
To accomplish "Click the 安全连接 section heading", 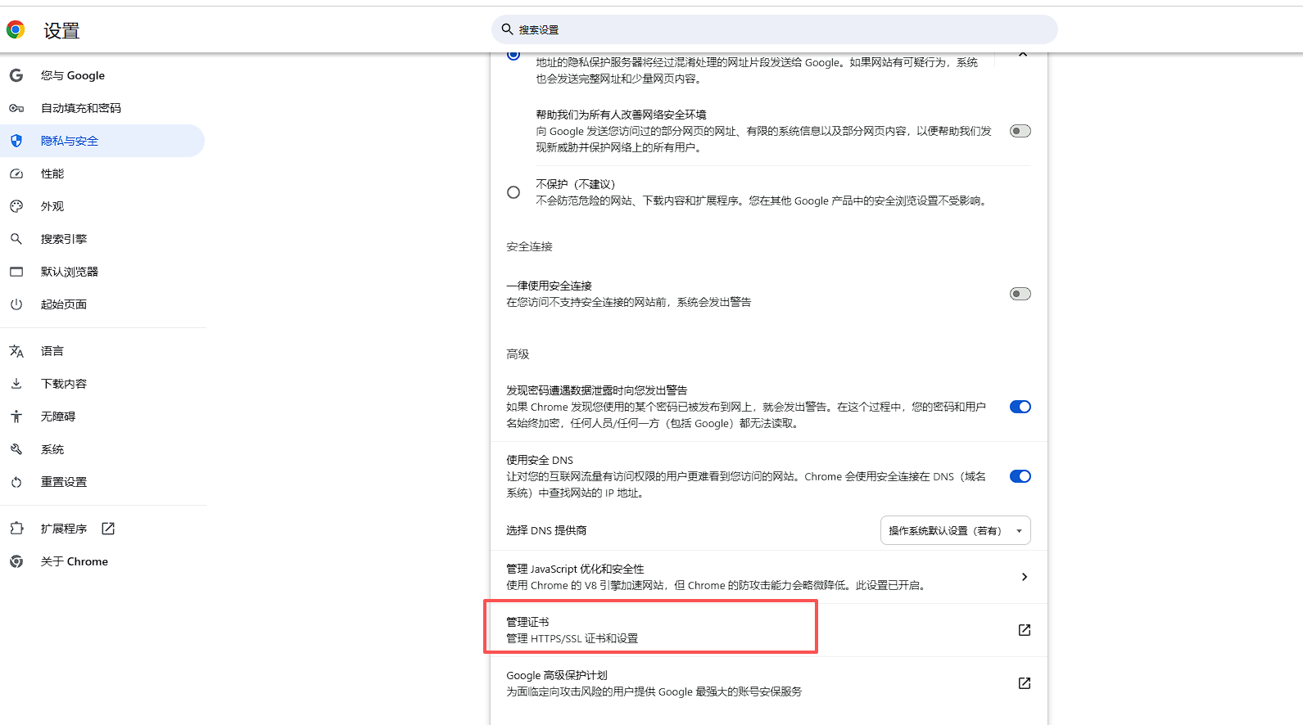I will pyautogui.click(x=529, y=246).
